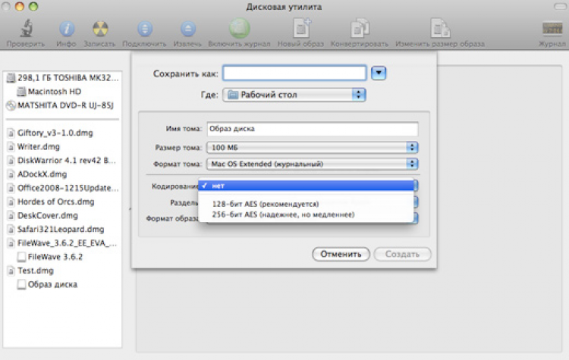This screenshot has height=360, width=569.
Task: Open the Журнал log icon
Action: [552, 28]
